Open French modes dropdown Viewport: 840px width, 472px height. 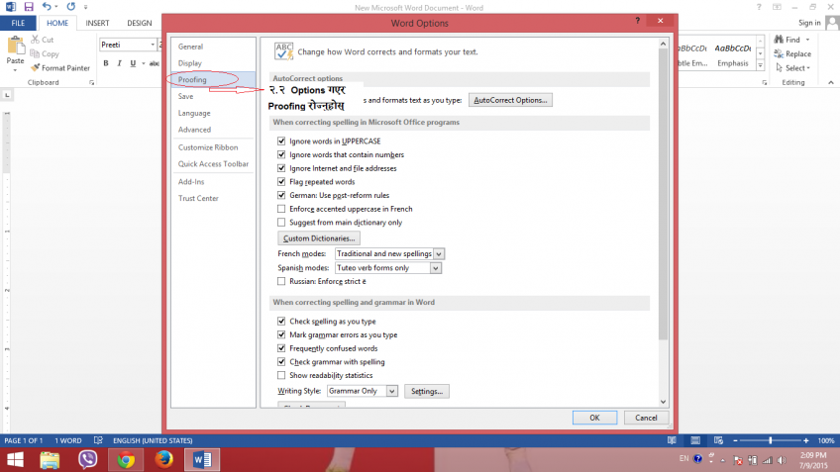pyautogui.click(x=439, y=253)
